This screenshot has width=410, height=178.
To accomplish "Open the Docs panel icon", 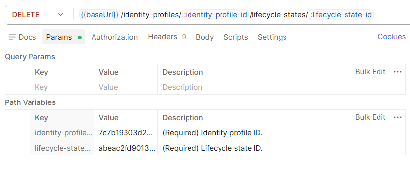I will [12, 37].
